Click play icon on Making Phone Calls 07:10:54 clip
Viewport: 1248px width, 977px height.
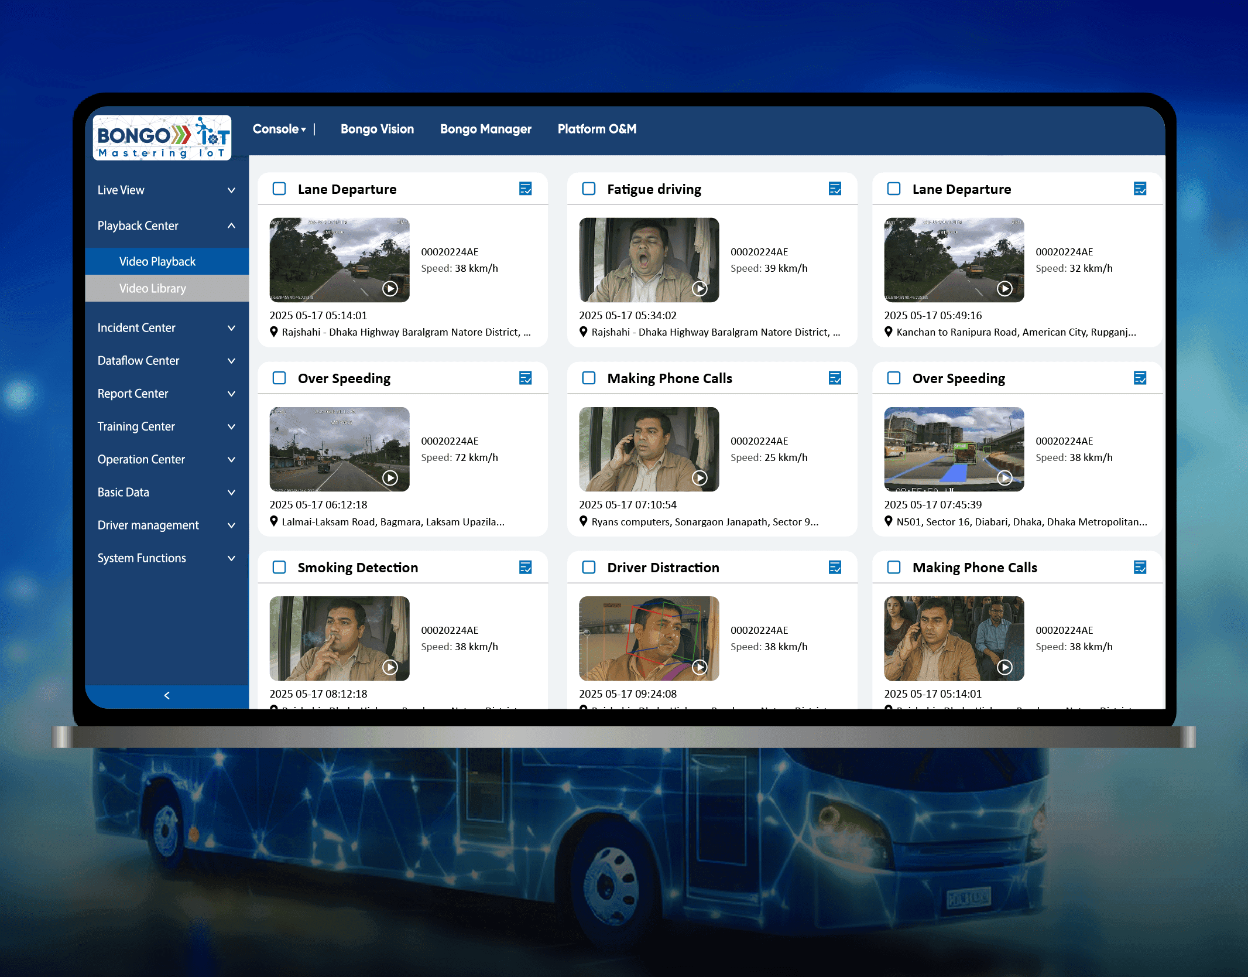point(700,477)
